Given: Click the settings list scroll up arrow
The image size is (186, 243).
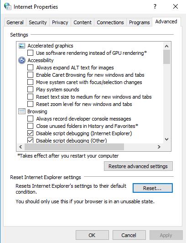Looking at the screenshot, I should point(166,46).
